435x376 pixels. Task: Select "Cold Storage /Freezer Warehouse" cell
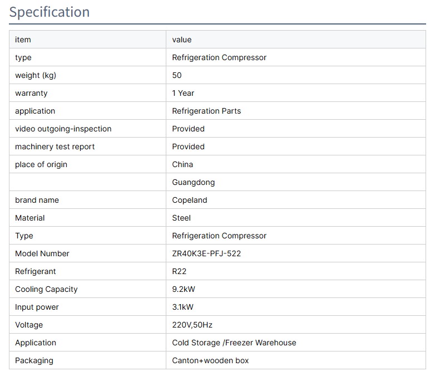pos(234,343)
